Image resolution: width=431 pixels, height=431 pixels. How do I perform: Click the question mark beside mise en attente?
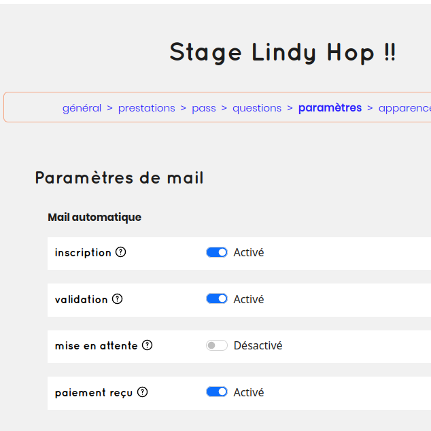pyautogui.click(x=147, y=345)
